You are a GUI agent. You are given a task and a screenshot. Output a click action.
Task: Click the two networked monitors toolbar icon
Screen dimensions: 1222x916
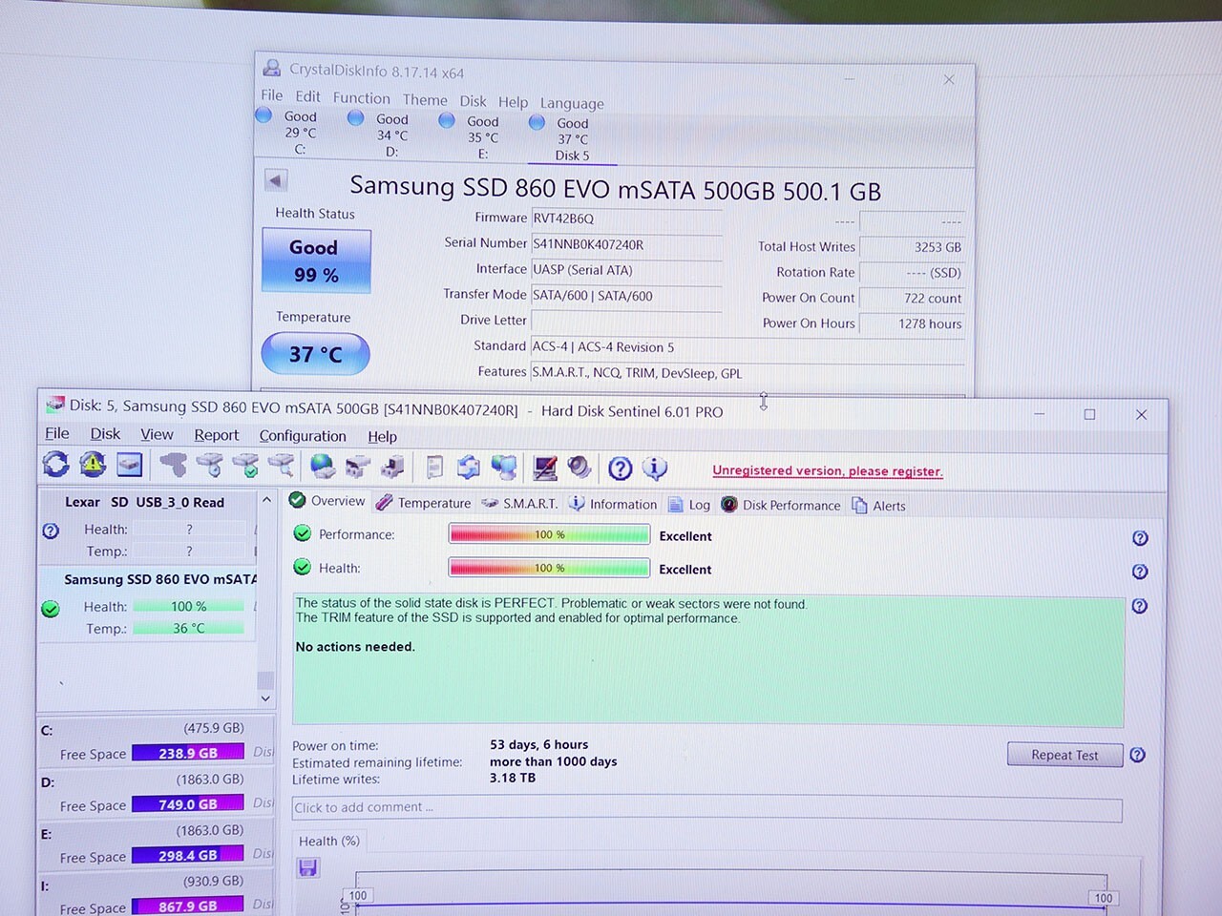(504, 467)
